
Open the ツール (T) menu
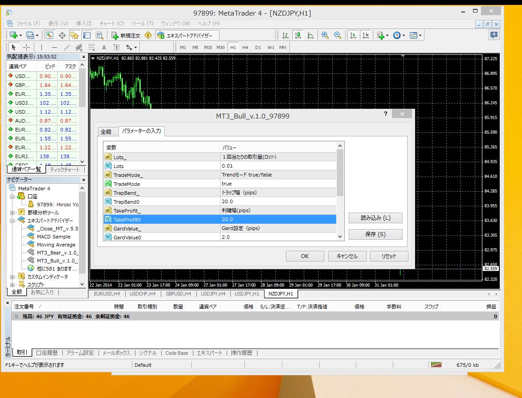[x=143, y=24]
